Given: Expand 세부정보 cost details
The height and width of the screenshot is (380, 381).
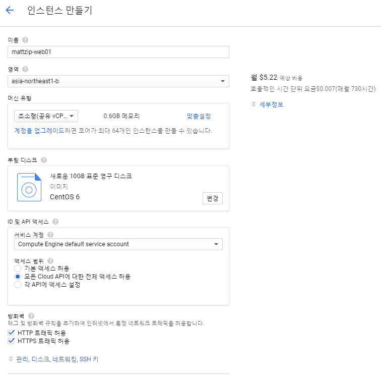Looking at the screenshot, I should click(267, 104).
